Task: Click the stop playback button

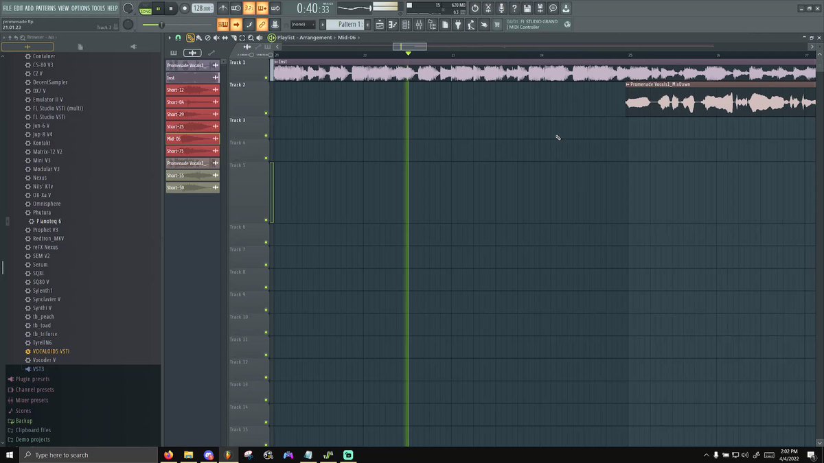Action: (x=171, y=8)
